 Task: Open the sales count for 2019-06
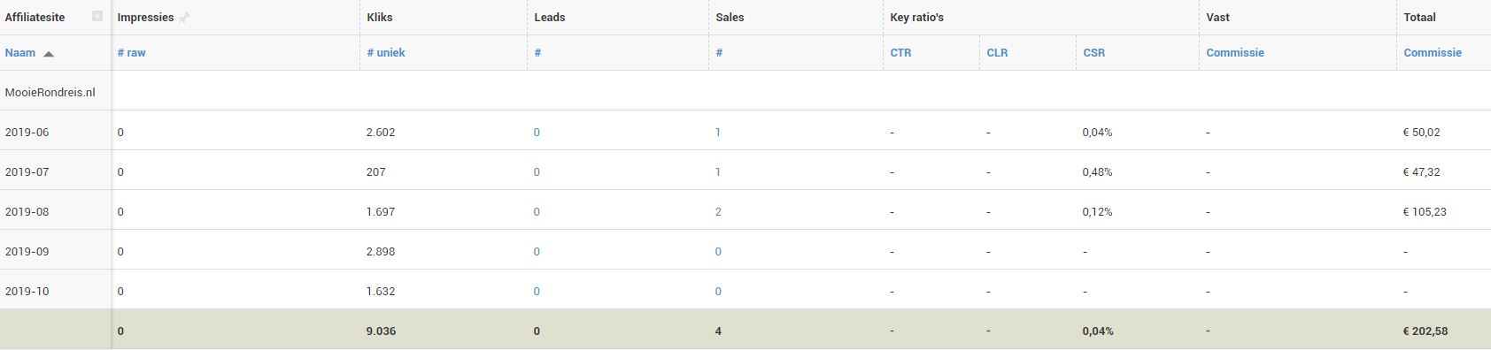[x=718, y=133]
